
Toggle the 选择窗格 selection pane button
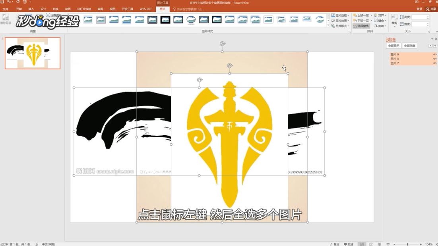(361, 26)
